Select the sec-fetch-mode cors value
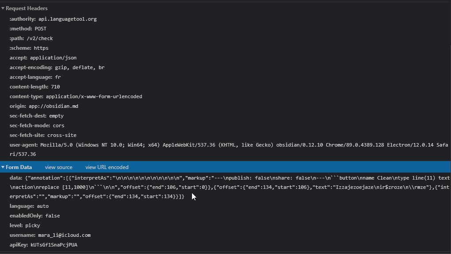Viewport: 451px width, 254px height. 58,125
